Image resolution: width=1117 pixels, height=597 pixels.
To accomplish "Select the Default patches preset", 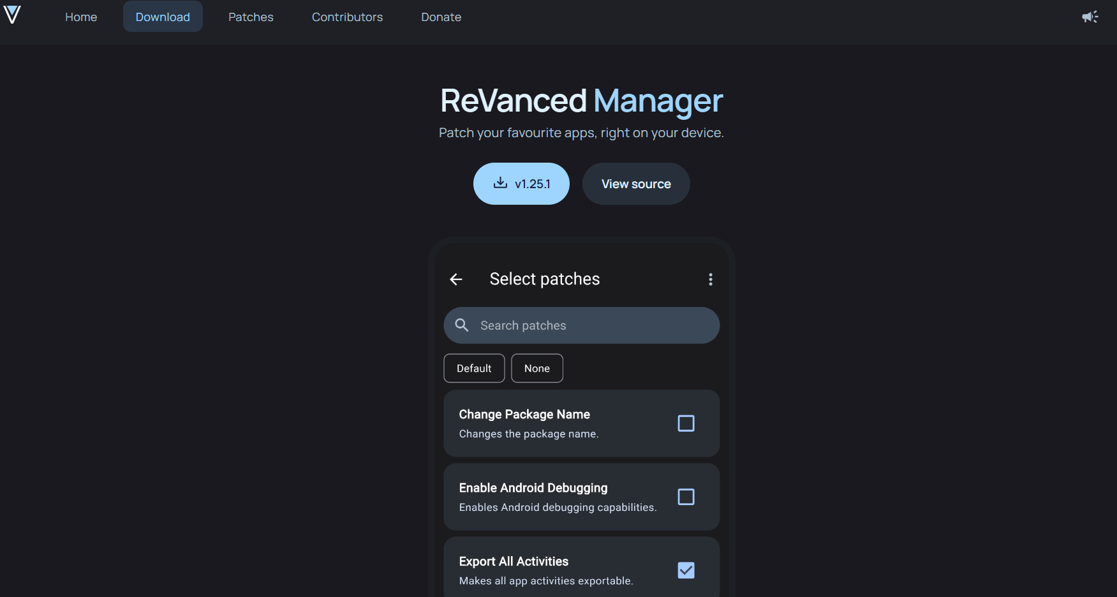I will [474, 368].
